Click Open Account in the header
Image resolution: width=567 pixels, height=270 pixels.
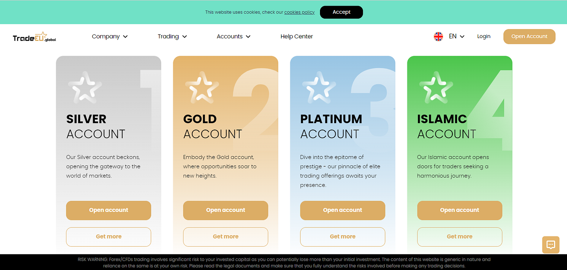(529, 36)
